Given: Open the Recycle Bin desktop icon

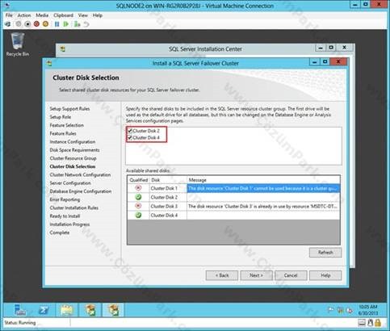Looking at the screenshot, I should pos(18,44).
